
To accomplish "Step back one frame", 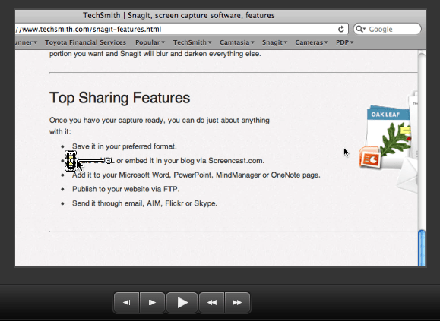I will [127, 303].
